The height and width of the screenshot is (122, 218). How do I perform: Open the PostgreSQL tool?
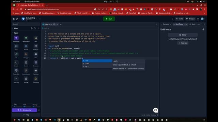pyautogui.click(x=16, y=71)
